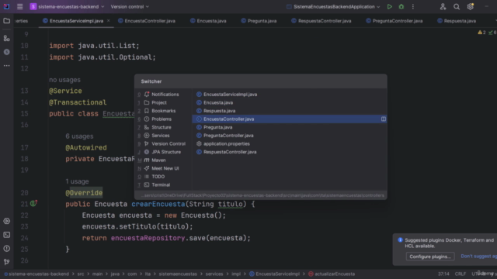Click actualizarEncuesta in the breadcrumb bar
The height and width of the screenshot is (279, 497).
(x=332, y=274)
